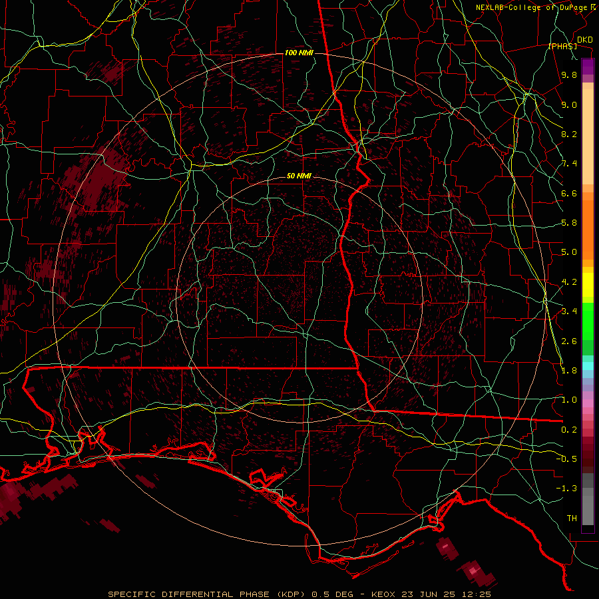Click the 1.8 scale value

[569, 371]
